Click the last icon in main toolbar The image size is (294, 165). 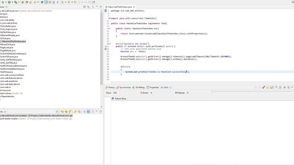[93, 2]
